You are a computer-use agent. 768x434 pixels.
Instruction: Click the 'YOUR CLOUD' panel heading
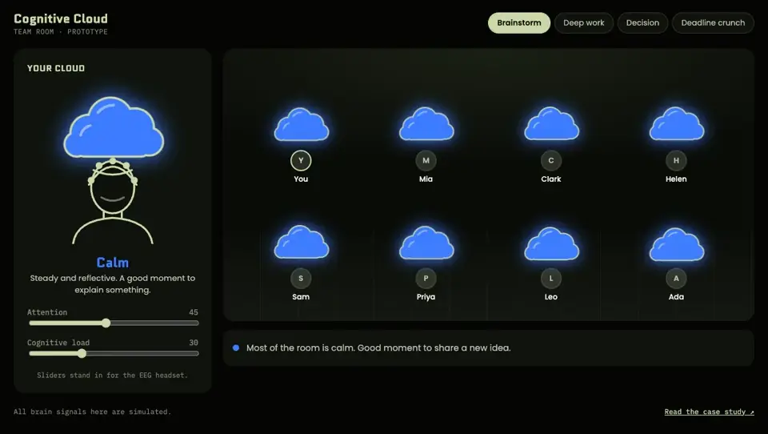tap(56, 68)
